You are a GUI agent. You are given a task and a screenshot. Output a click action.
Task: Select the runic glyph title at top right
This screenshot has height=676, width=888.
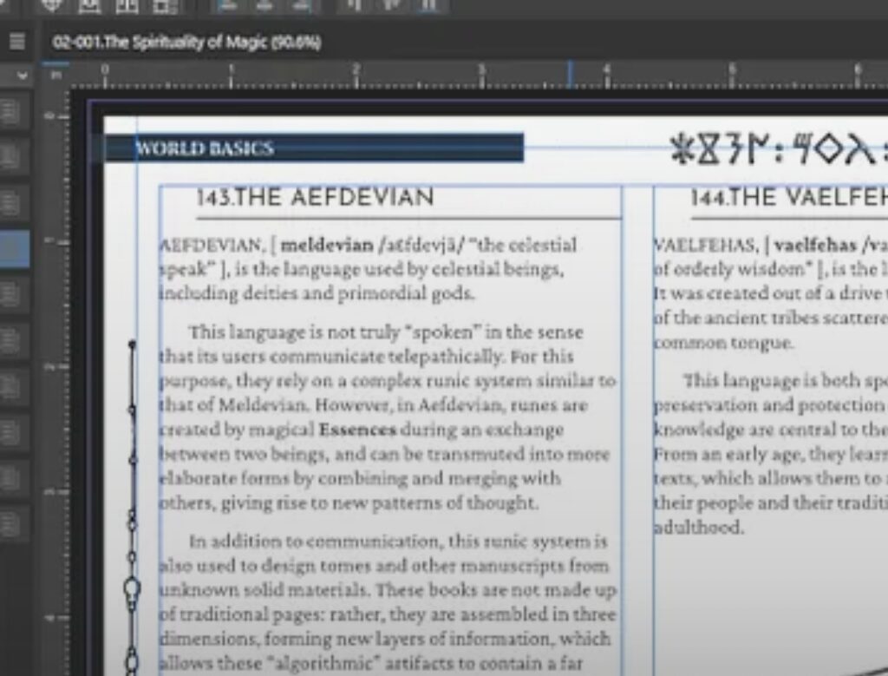778,149
